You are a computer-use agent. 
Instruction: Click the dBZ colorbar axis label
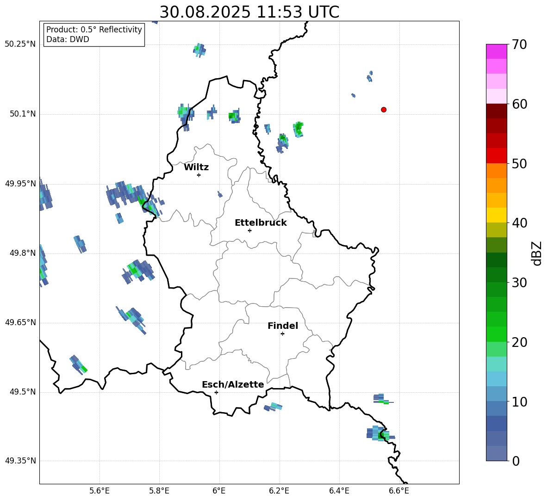tap(537, 253)
